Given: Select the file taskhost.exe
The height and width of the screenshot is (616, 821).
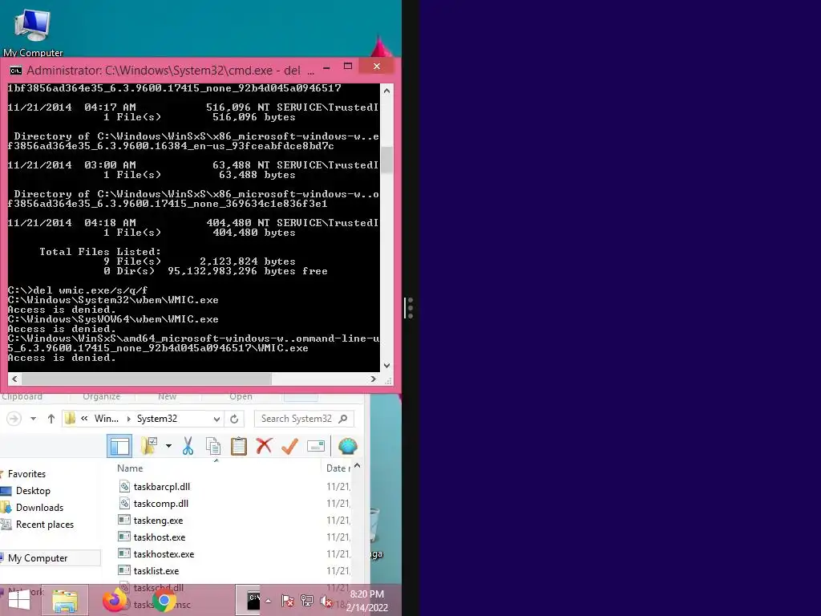Looking at the screenshot, I should point(160,537).
